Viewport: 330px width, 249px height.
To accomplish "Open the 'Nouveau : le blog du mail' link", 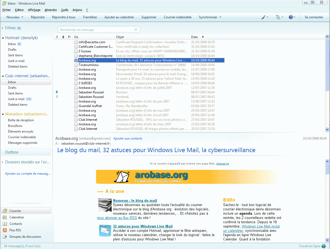I will pos(135,201).
